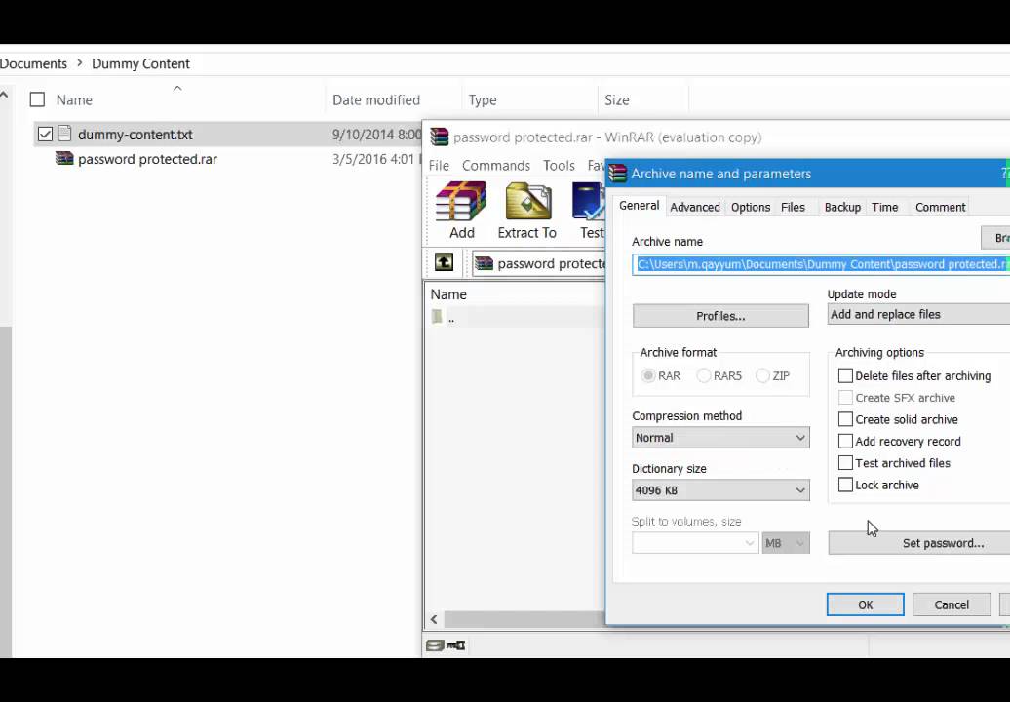This screenshot has width=1010, height=702.
Task: Open the WinRAR address bar path dropdown
Action: click(538, 263)
